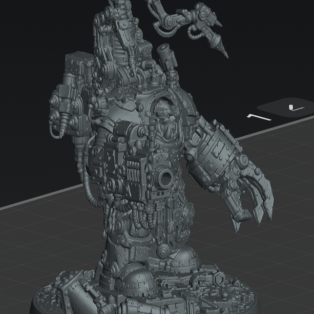Select the rounded dark plate object at the right

click(286, 108)
